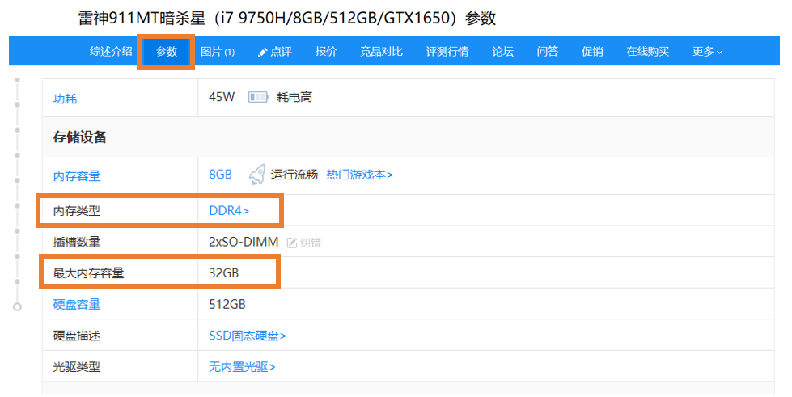The image size is (792, 397).
Task: Go to the 竞品对比 tab
Action: [x=381, y=52]
